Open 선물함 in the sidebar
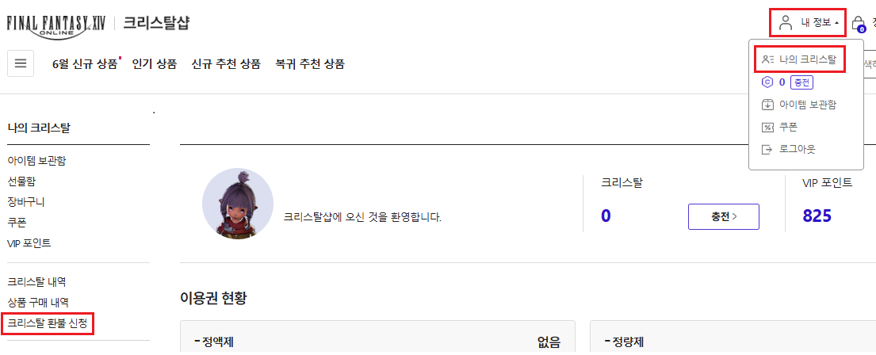The height and width of the screenshot is (355, 876). point(21,181)
